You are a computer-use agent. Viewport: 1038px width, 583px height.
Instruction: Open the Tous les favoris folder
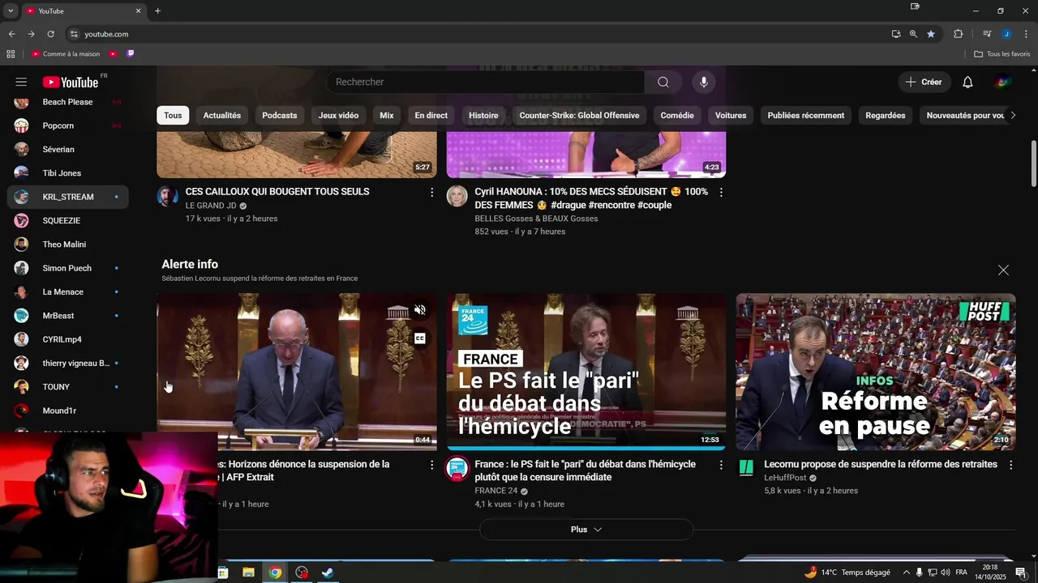(1002, 54)
